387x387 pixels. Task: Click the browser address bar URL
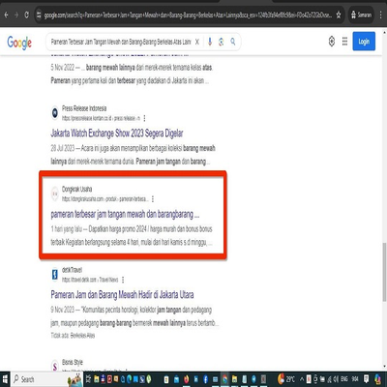coord(188,15)
